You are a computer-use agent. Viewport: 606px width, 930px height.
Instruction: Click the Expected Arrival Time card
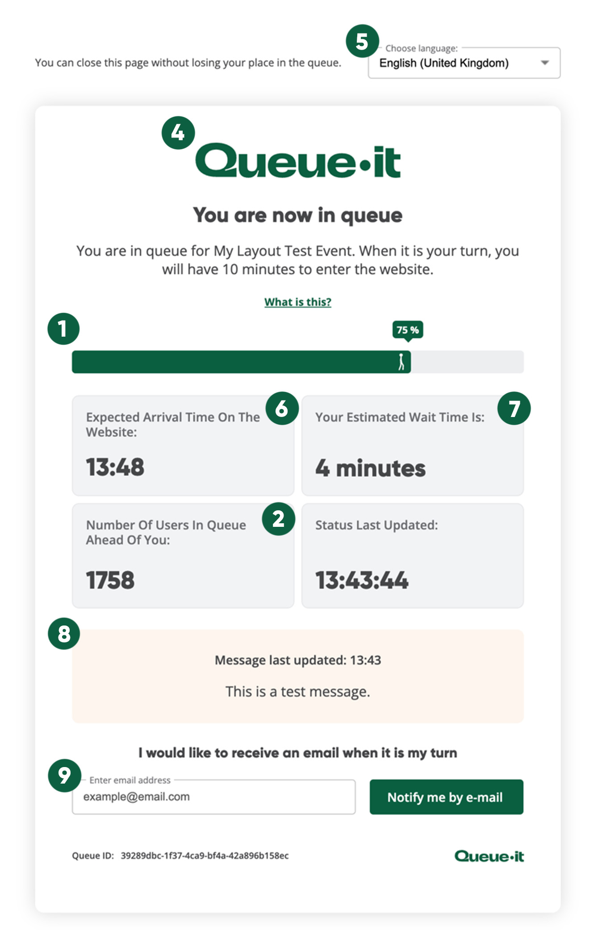[183, 446]
